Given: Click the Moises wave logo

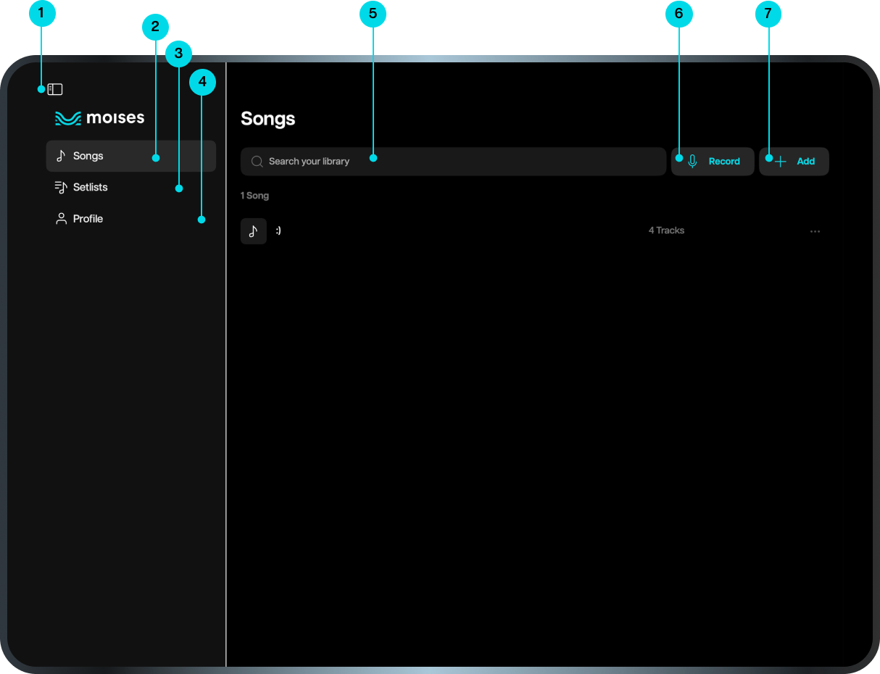Looking at the screenshot, I should (x=68, y=118).
